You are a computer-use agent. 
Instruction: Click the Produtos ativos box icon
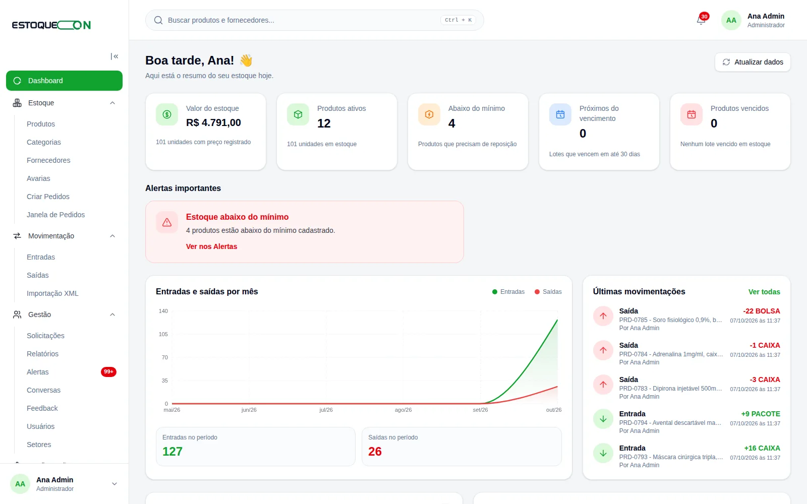pos(298,114)
